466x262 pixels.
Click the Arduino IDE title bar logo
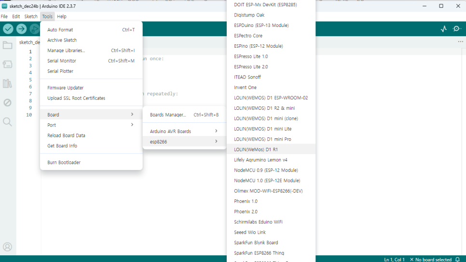coord(4,6)
